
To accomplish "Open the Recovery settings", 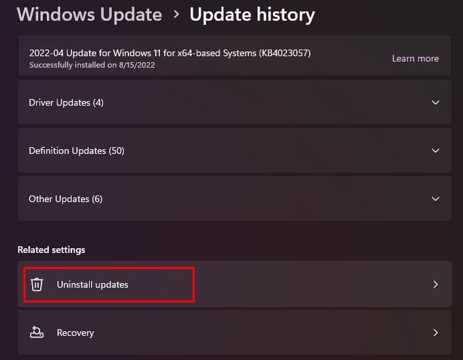I will (x=75, y=333).
